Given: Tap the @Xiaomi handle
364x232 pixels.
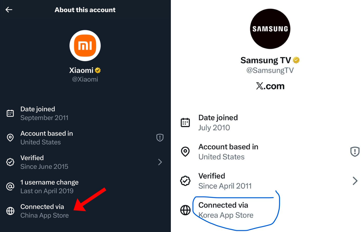Looking at the screenshot, I should pos(85,79).
